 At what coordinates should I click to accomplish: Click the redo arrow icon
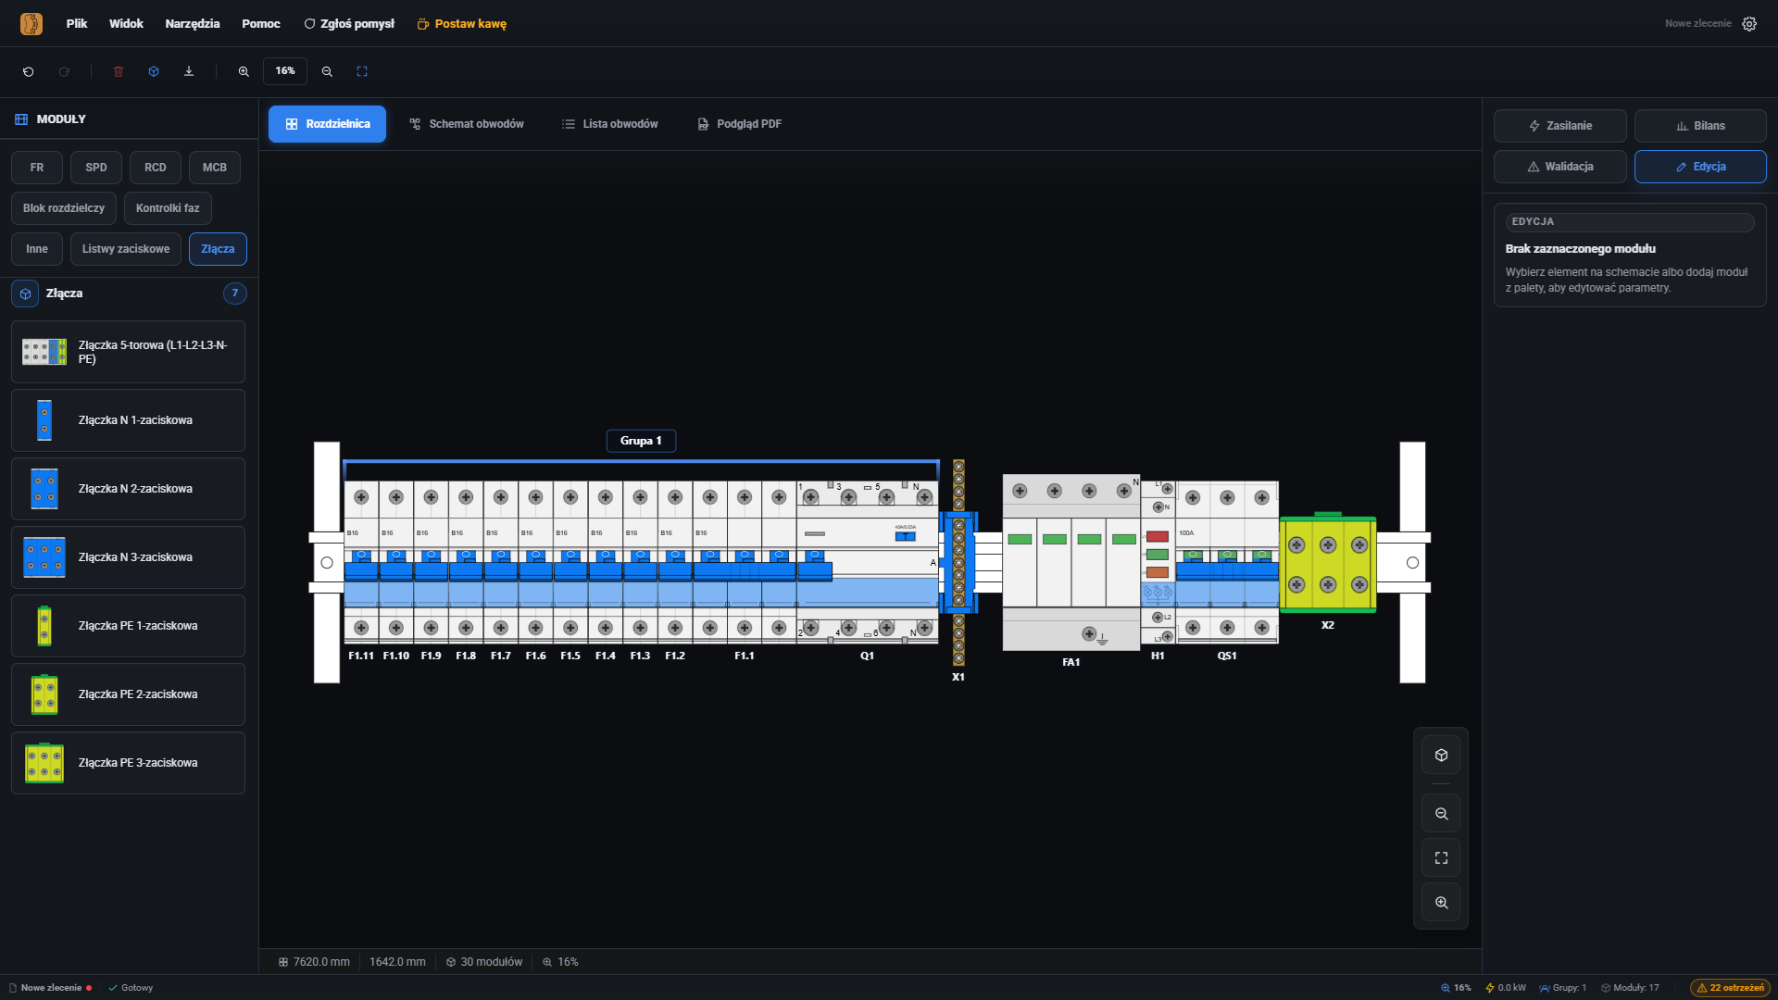click(x=64, y=71)
